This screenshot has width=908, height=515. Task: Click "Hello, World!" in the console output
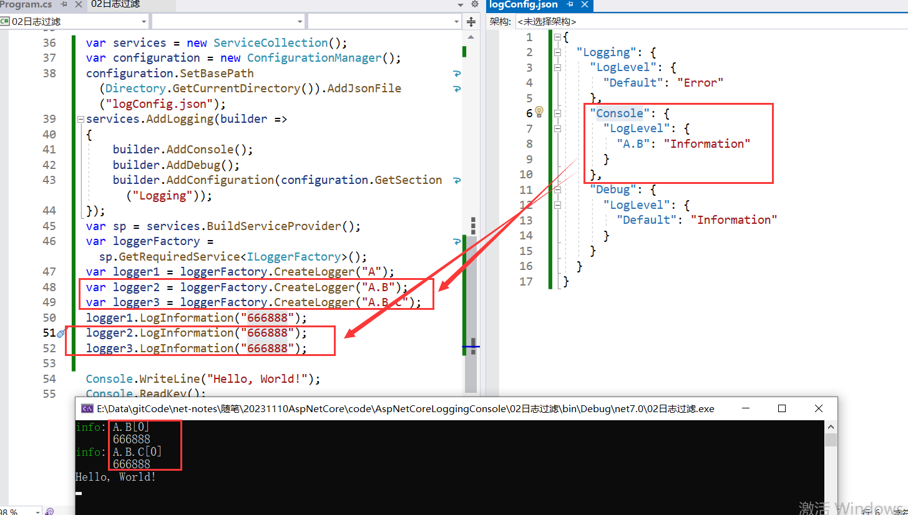click(x=115, y=477)
